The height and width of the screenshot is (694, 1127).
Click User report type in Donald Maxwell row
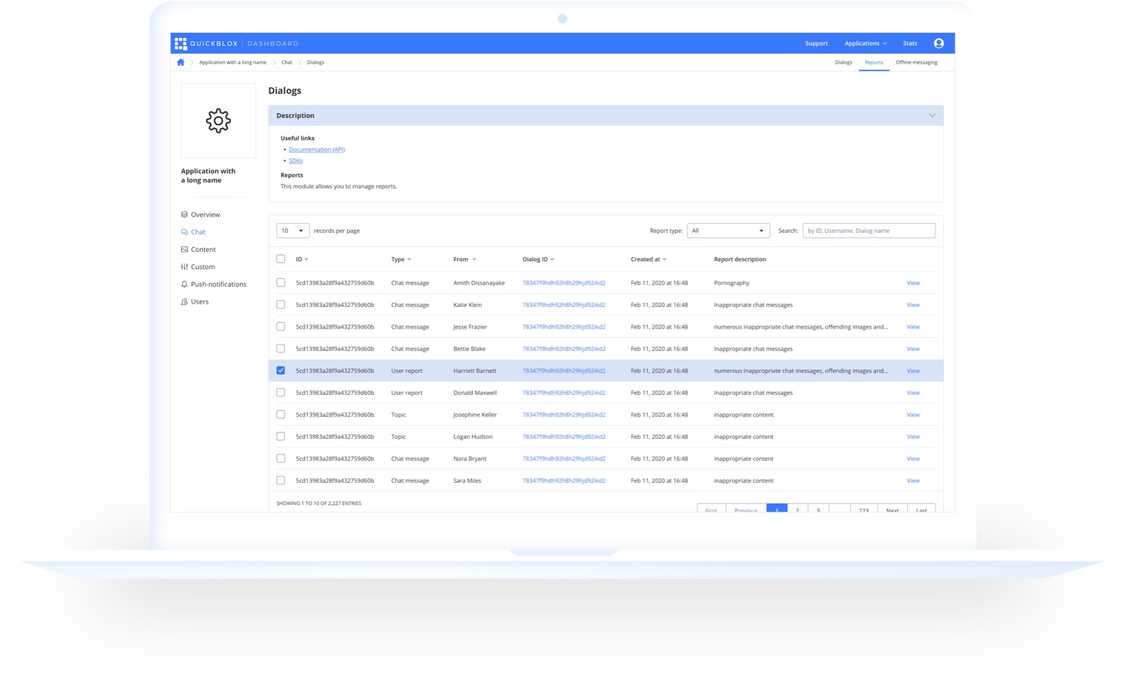[407, 393]
